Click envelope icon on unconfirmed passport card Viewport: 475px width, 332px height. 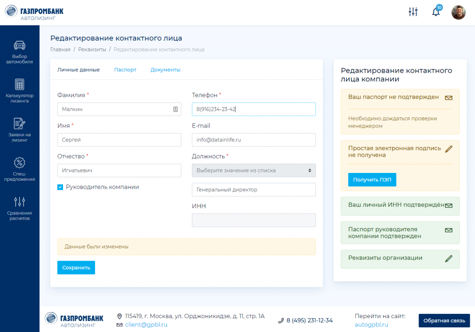[x=449, y=97]
